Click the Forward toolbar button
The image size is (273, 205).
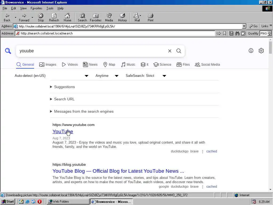click(24, 17)
